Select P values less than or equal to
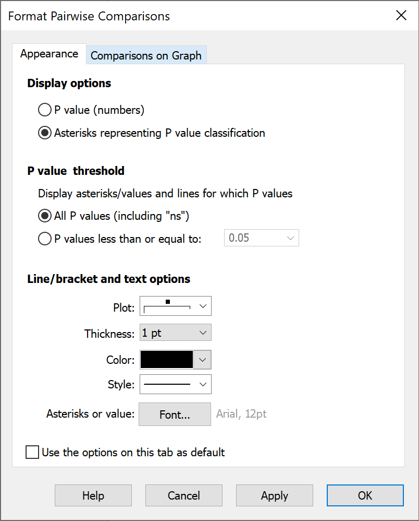Image resolution: width=419 pixels, height=521 pixels. click(x=45, y=239)
